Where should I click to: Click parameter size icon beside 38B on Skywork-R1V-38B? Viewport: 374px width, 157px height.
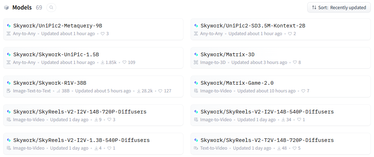tap(58, 91)
